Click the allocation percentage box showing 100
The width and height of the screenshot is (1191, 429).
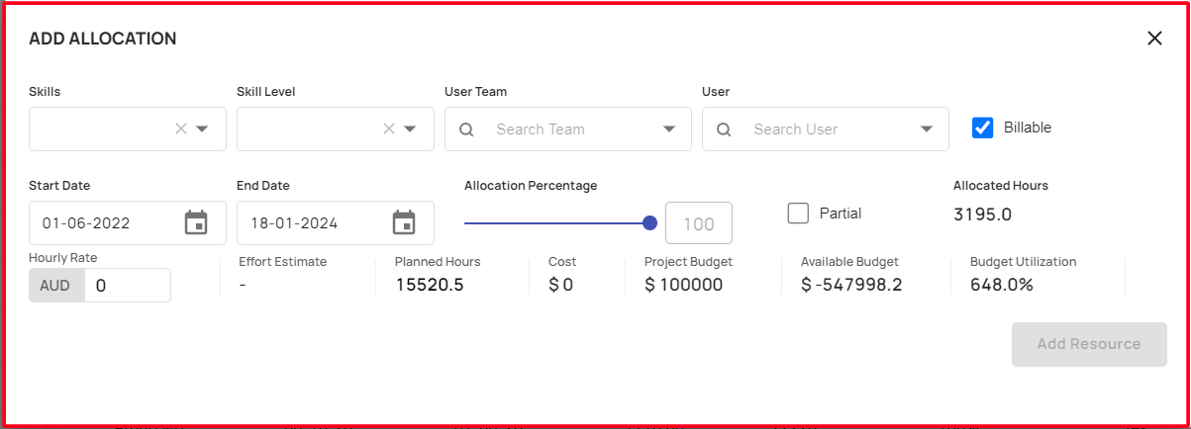[699, 223]
